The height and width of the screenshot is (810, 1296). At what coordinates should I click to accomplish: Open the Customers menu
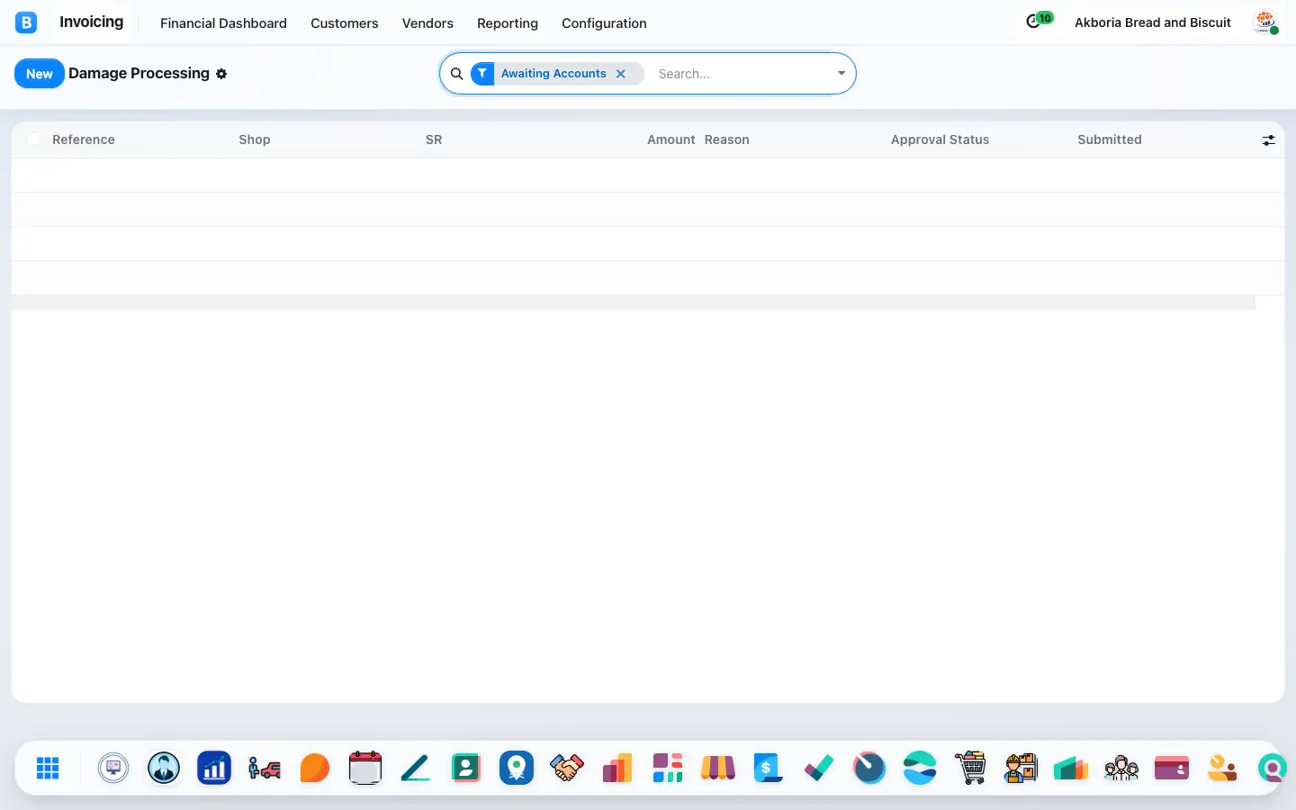click(x=345, y=23)
